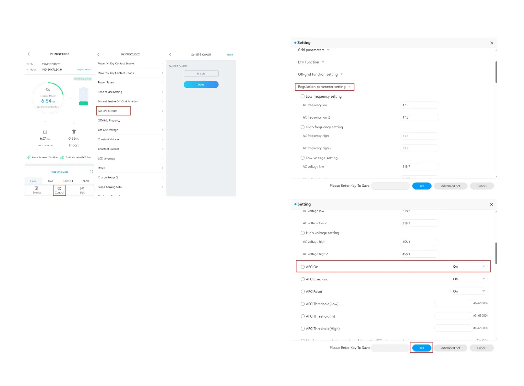
Task: Select High voltage setting radio button
Action: (303, 233)
